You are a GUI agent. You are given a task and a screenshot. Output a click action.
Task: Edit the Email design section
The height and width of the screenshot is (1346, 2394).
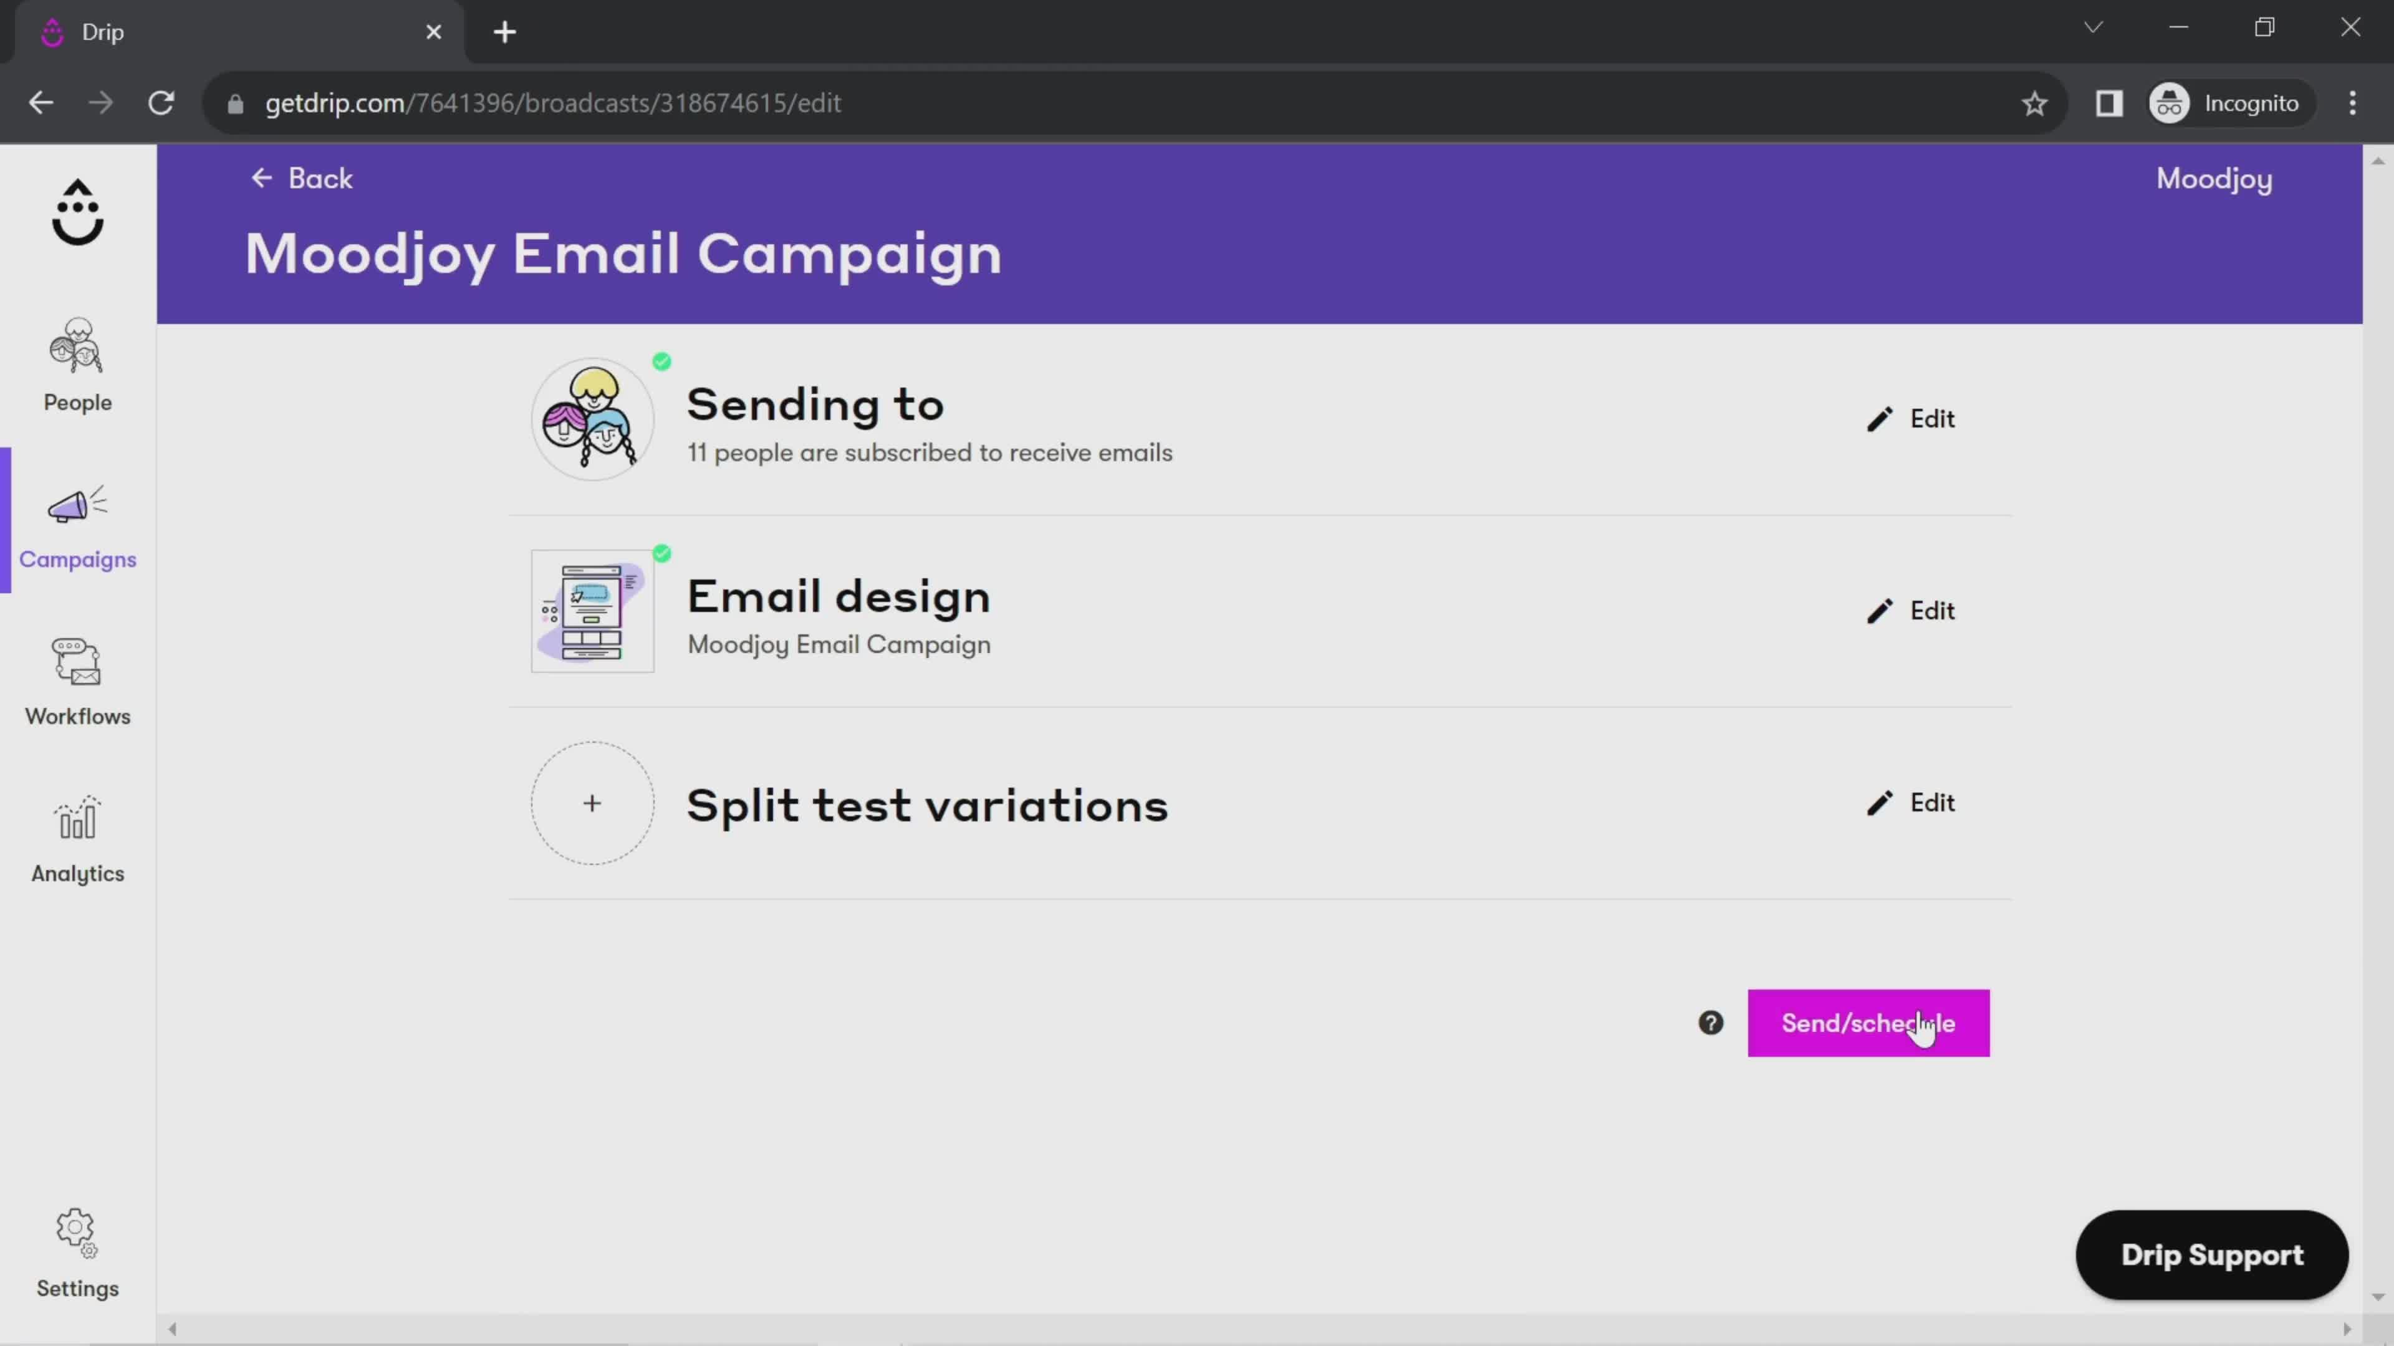click(x=1912, y=609)
